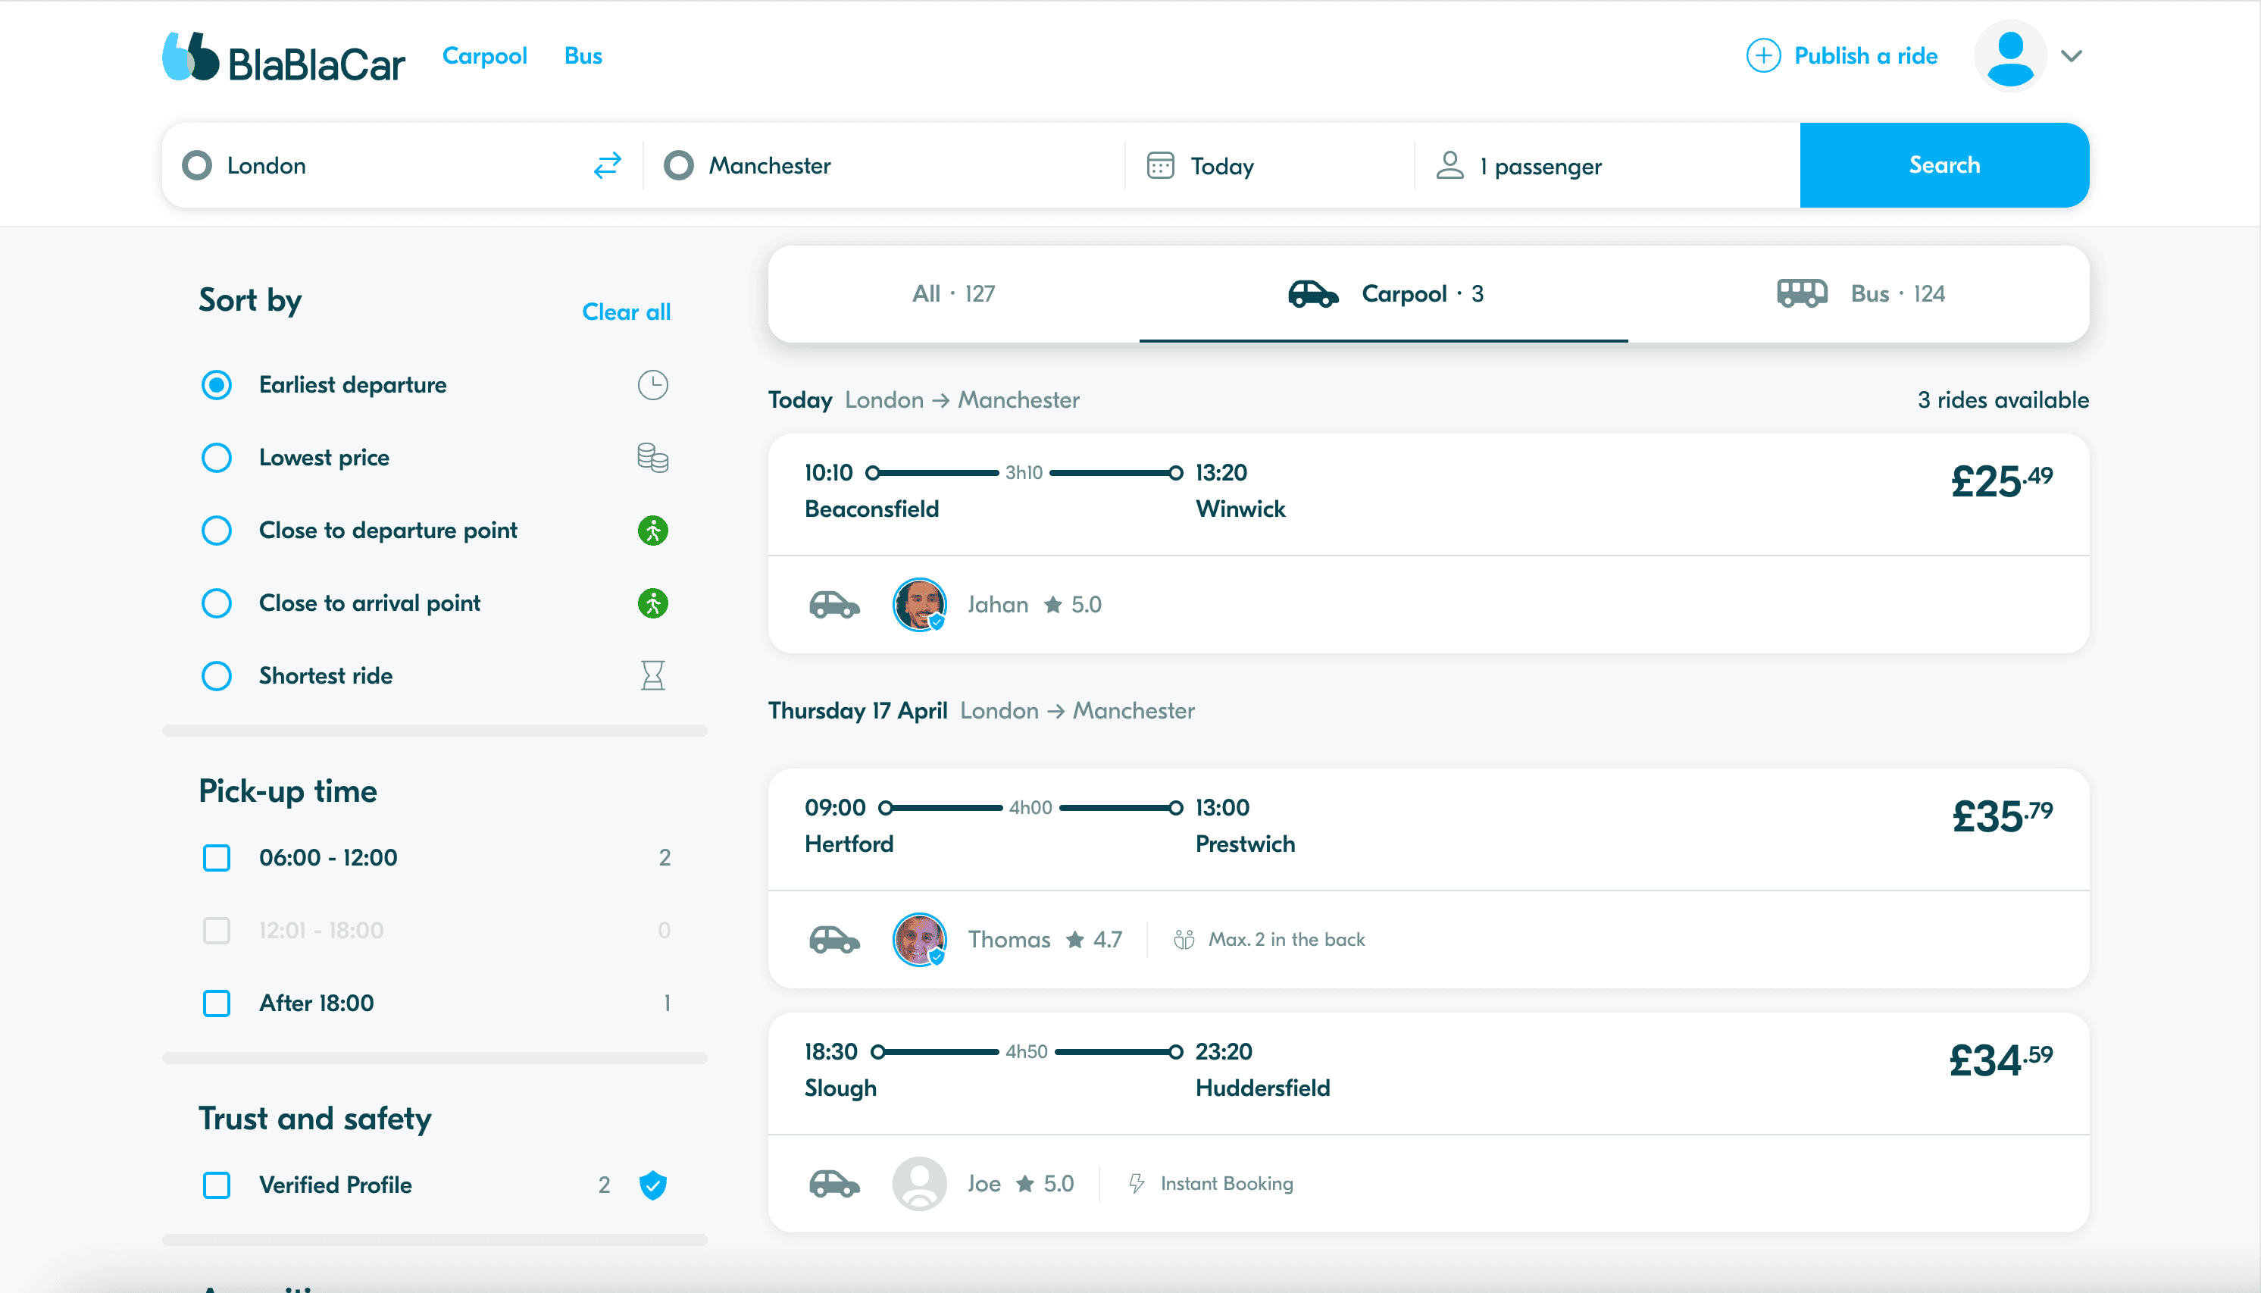
Task: Click the swap origin and destination arrows
Action: click(607, 165)
